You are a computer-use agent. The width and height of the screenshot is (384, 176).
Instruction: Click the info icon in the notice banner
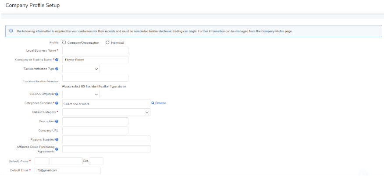pyautogui.click(x=11, y=31)
